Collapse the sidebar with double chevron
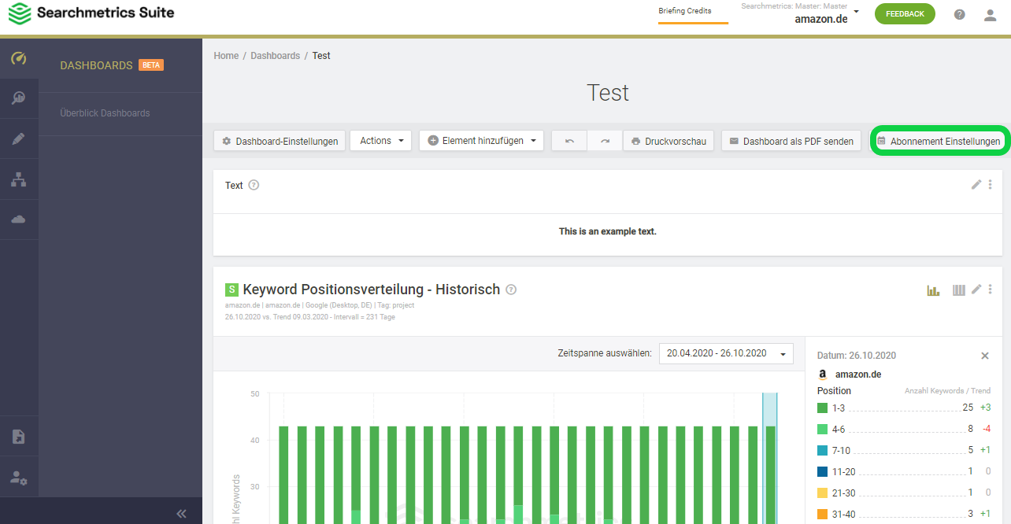The width and height of the screenshot is (1011, 524). tap(181, 513)
